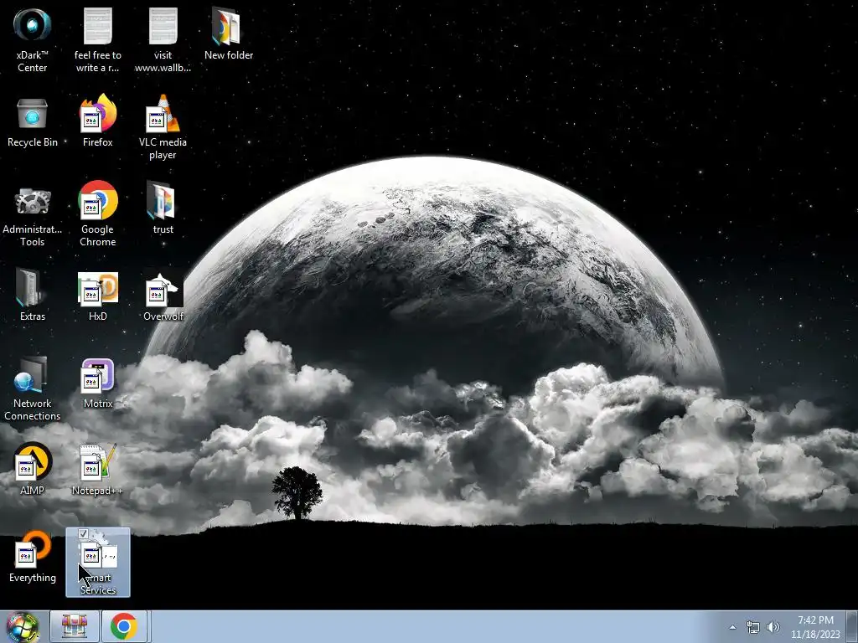
Task: Select the Extras folder icon
Action: tap(33, 296)
